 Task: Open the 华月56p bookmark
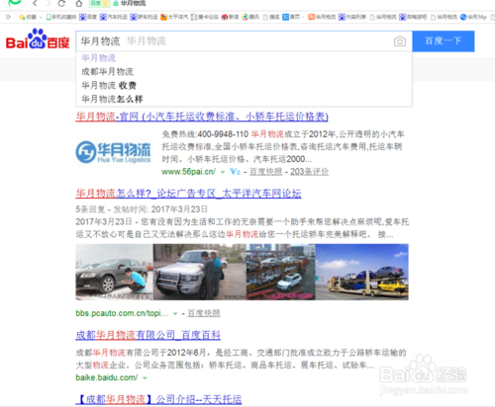[x=473, y=17]
